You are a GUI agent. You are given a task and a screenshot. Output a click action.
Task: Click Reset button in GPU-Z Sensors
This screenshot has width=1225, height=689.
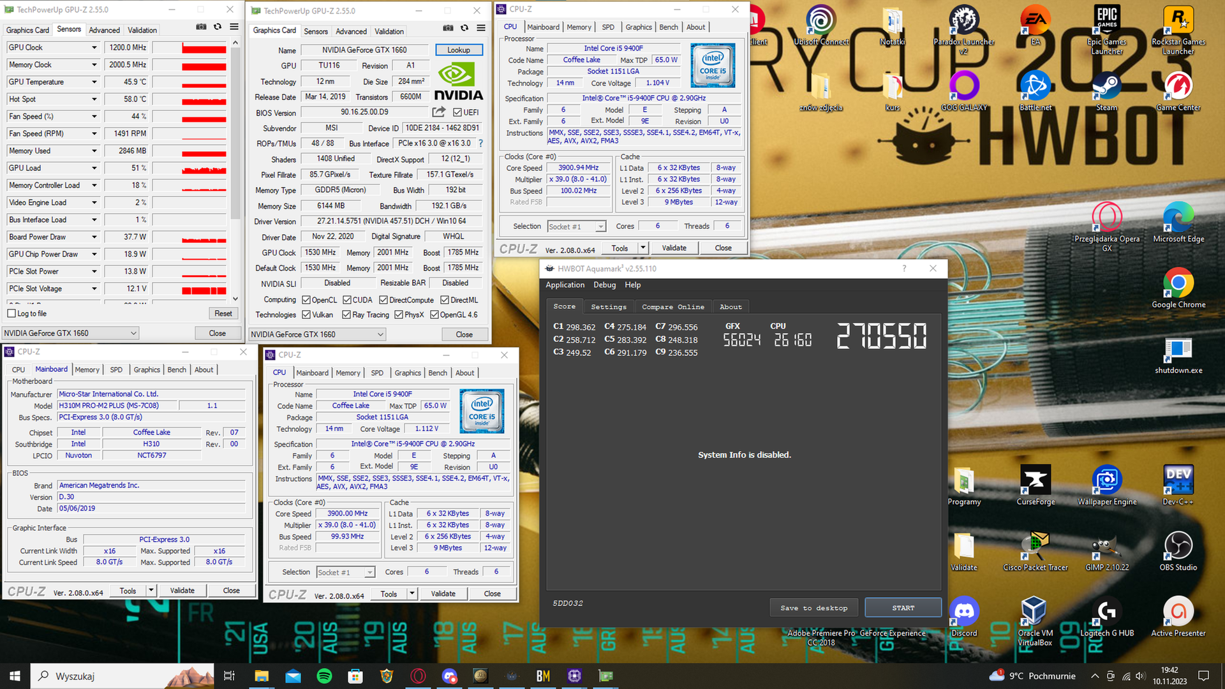(223, 313)
